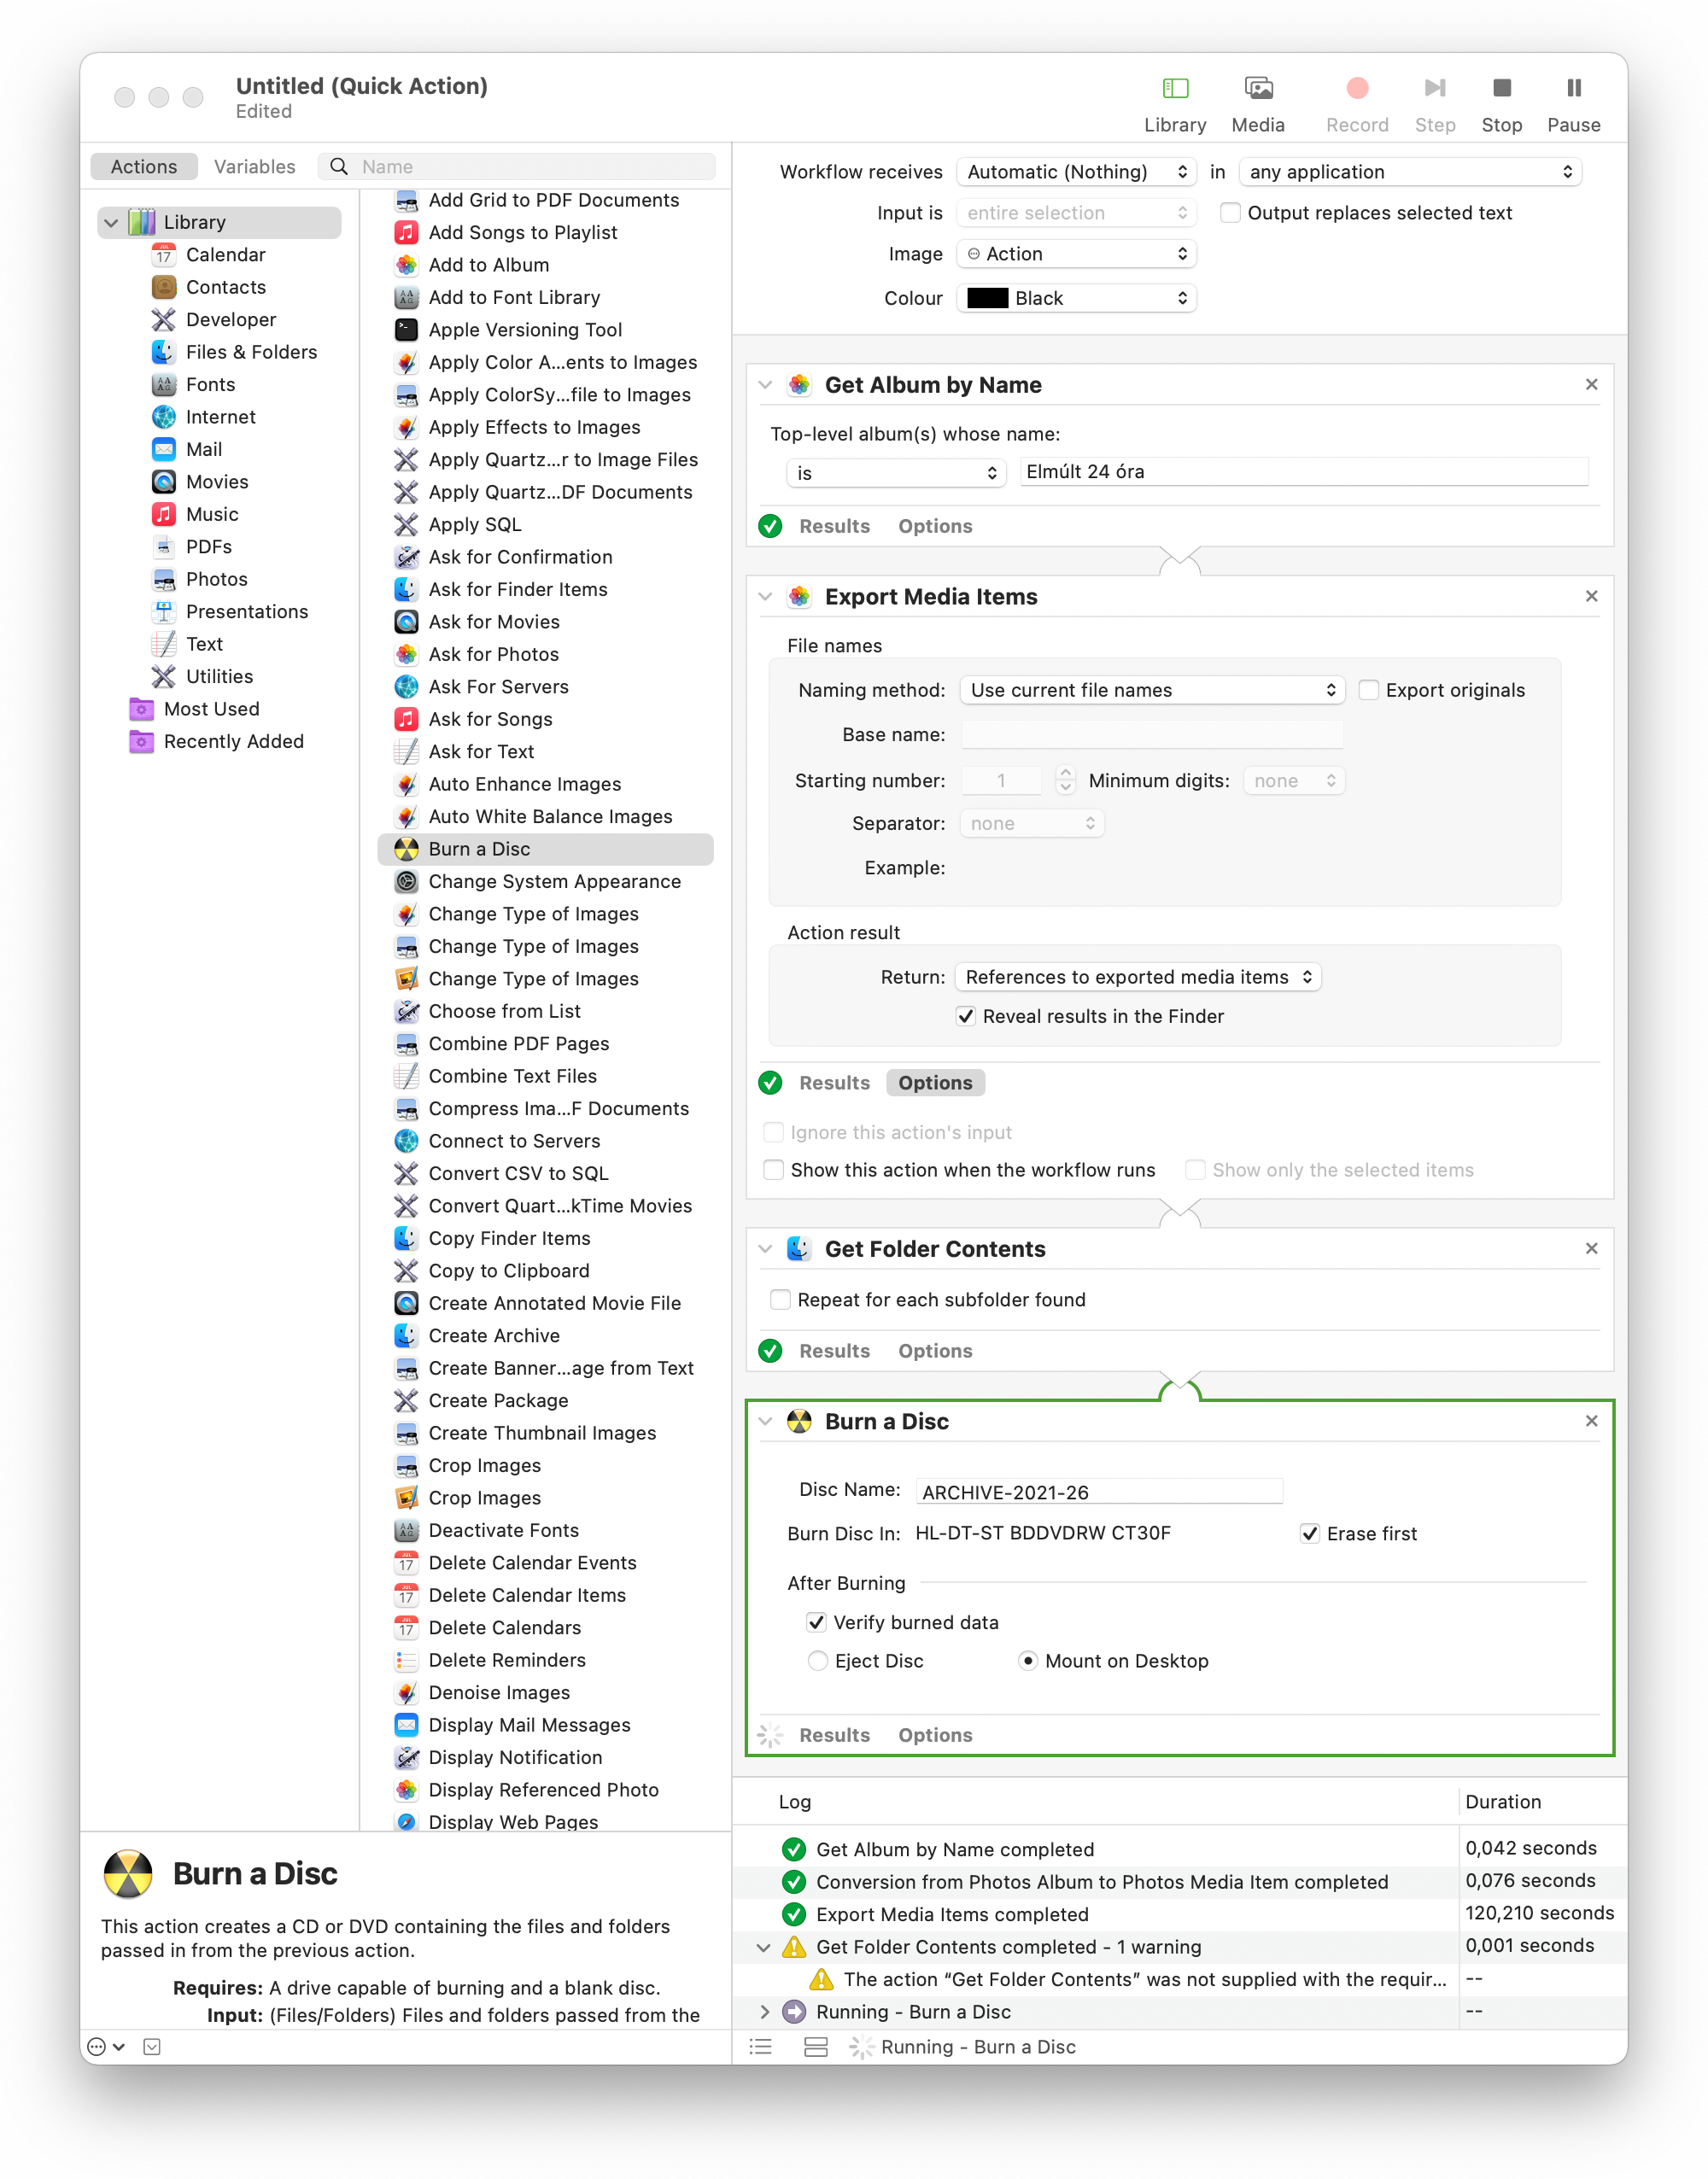This screenshot has height=2179, width=1708.
Task: Click the Add Songs to Playlist icon
Action: pyautogui.click(x=406, y=232)
